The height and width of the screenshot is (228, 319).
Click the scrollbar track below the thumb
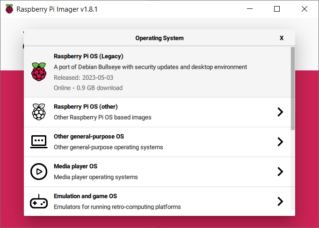coord(292,173)
